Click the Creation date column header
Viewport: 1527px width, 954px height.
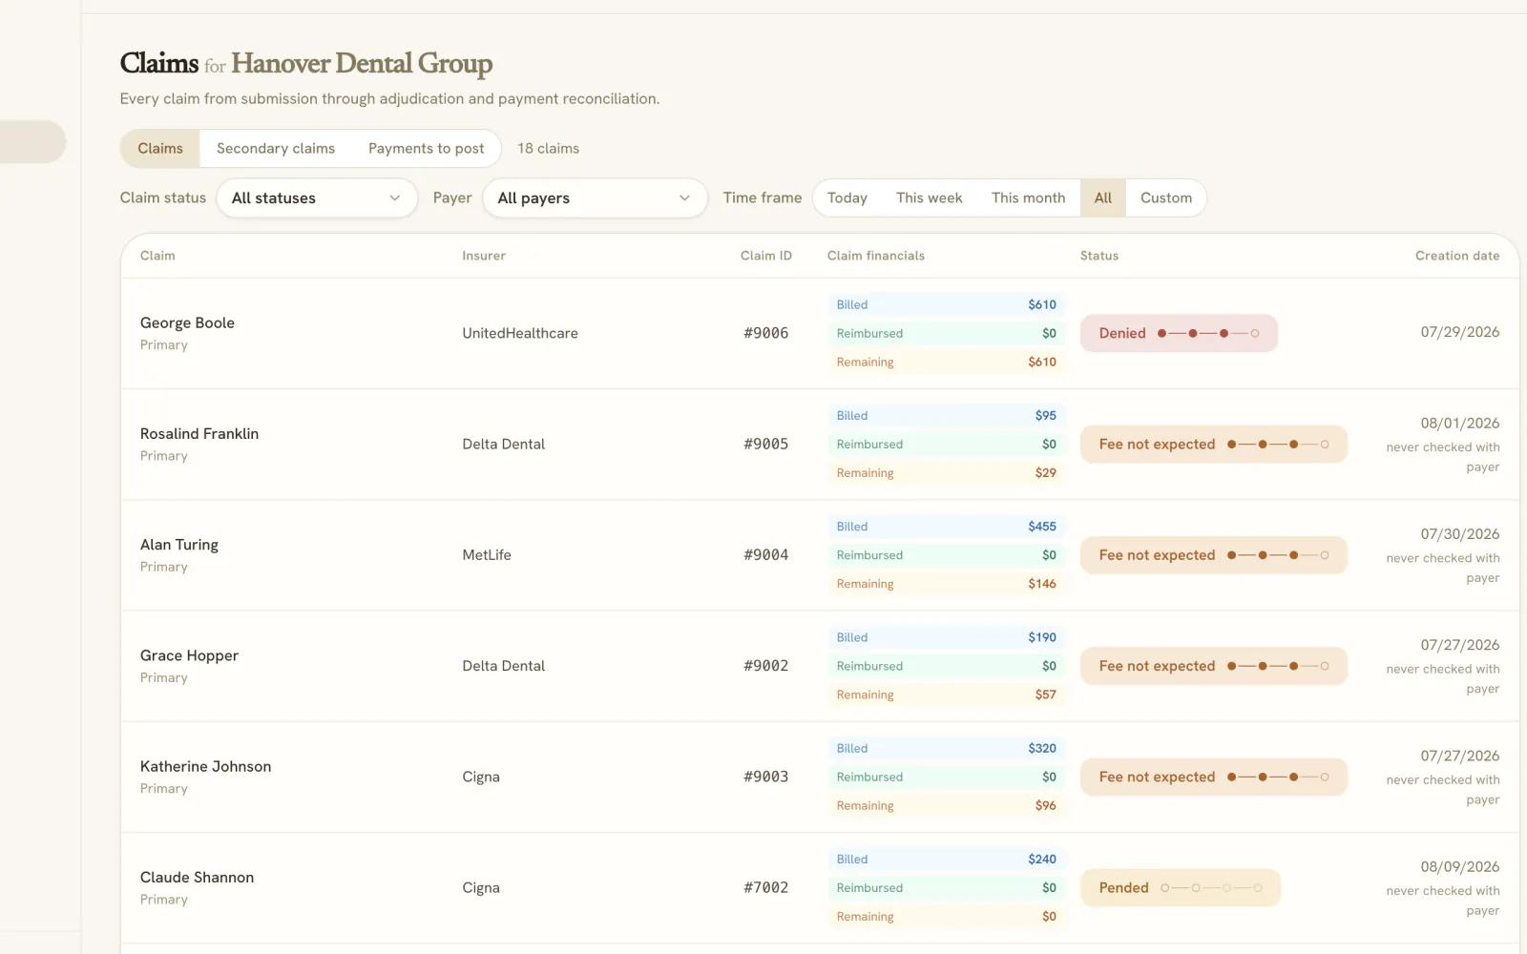(1457, 256)
